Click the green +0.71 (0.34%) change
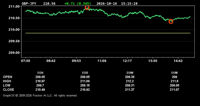The image size is (200, 106). click(x=78, y=3)
